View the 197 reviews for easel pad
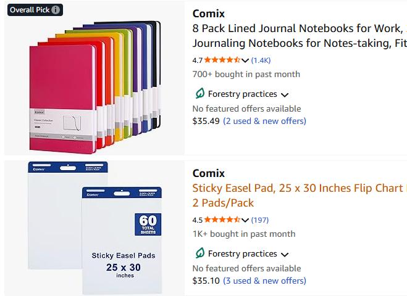The image size is (407, 296). [x=259, y=220]
